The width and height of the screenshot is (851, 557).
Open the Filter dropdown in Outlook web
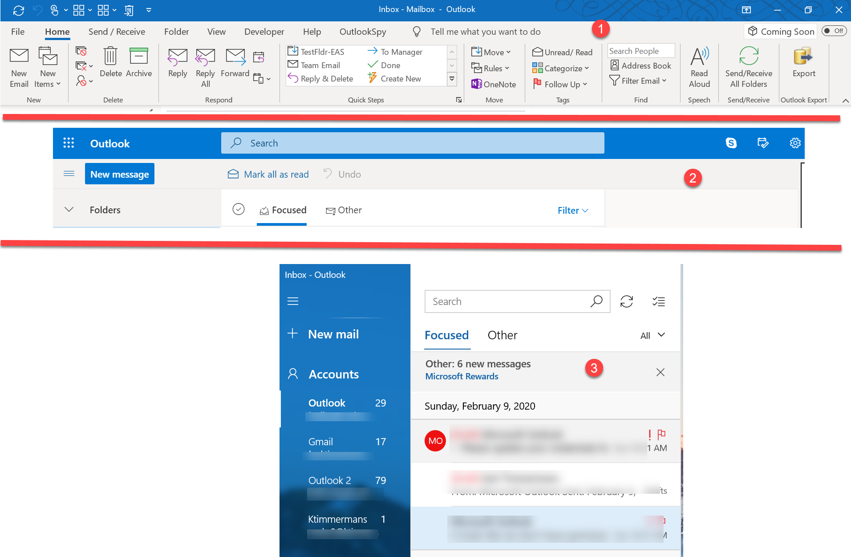pos(573,210)
